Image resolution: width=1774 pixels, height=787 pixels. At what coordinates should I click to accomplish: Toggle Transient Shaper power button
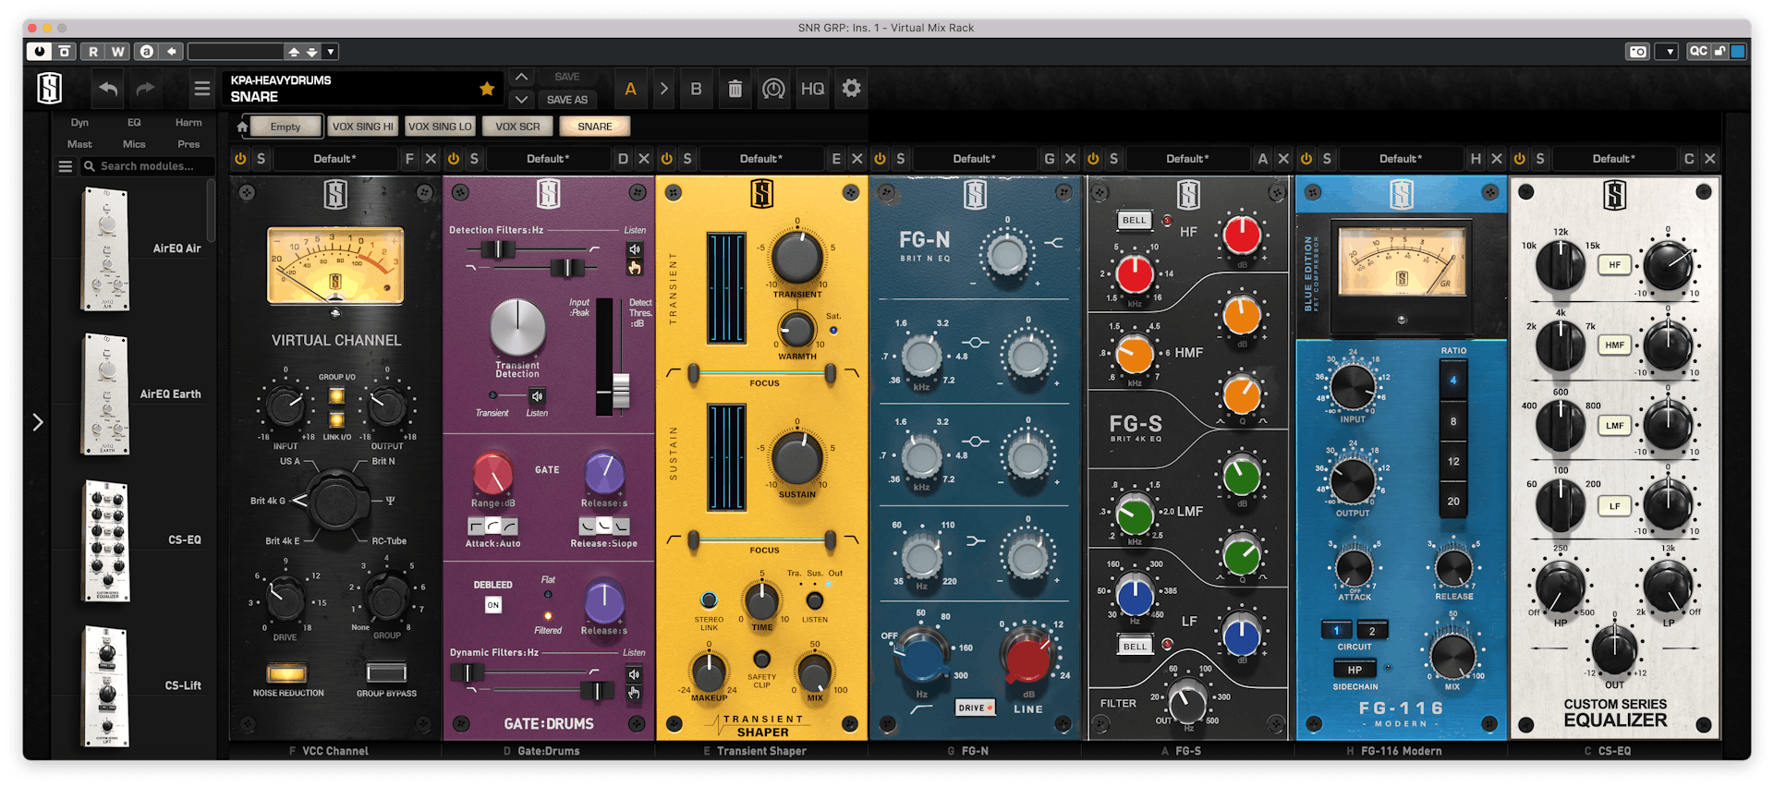[x=666, y=159]
